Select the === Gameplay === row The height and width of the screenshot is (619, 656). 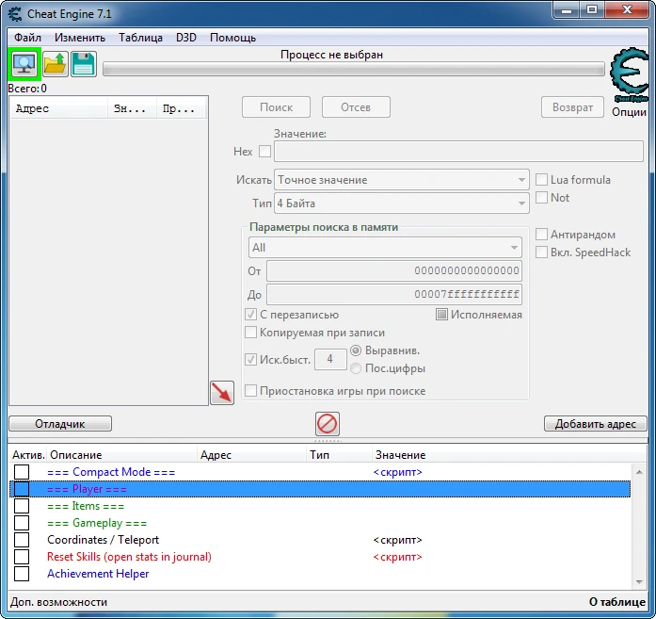click(320, 523)
